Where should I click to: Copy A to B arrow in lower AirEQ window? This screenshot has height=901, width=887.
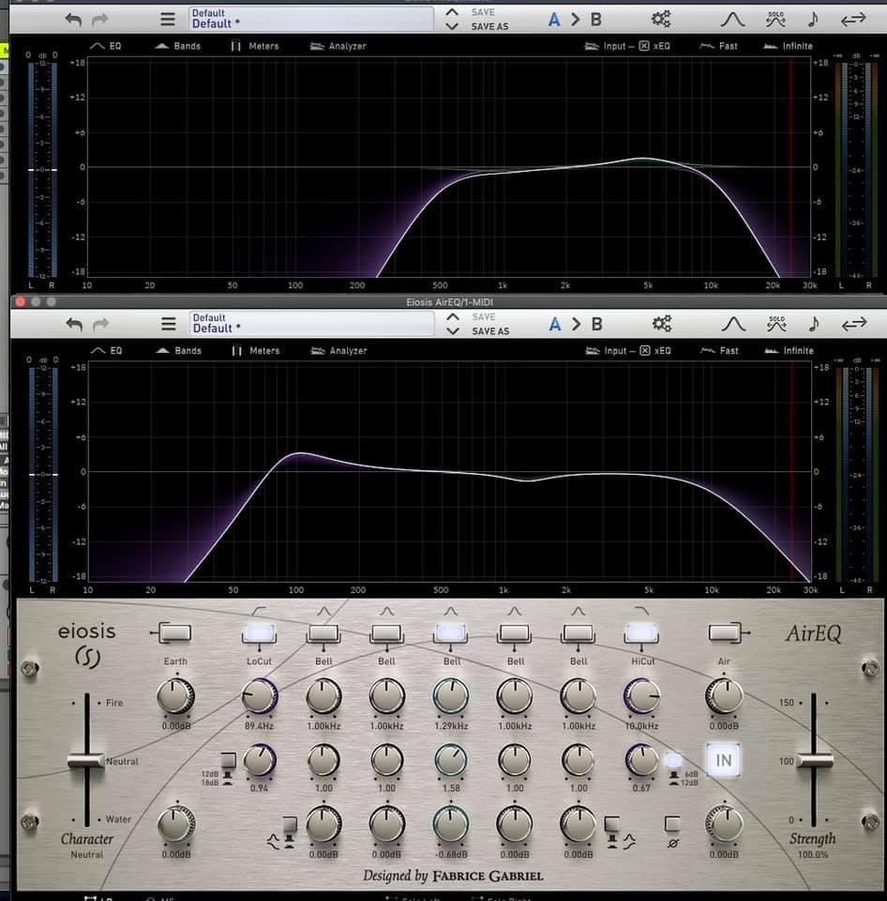click(x=576, y=324)
